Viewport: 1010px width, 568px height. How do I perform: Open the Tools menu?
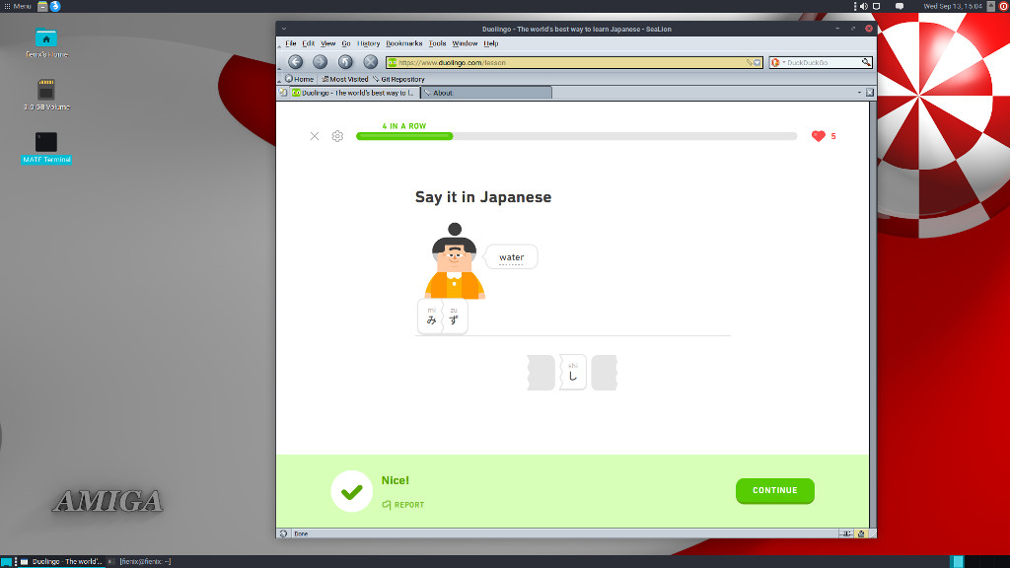[x=437, y=43]
